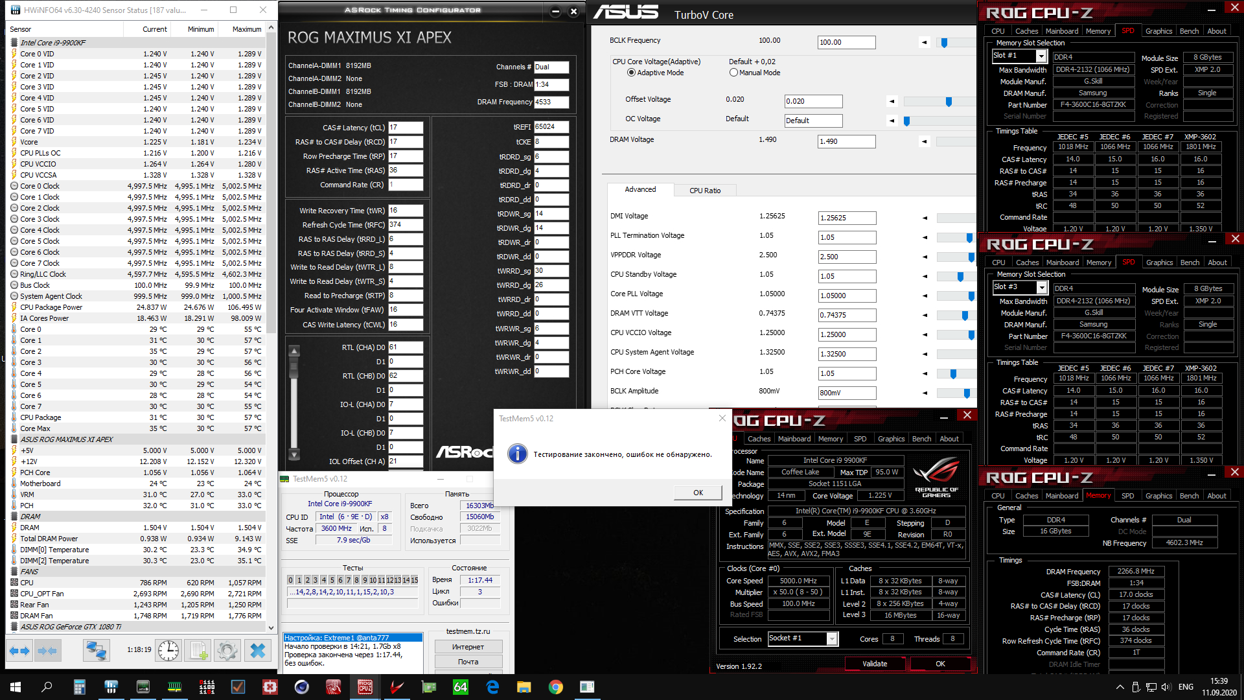1244x700 pixels.
Task: Open the Socket #1 selection dropdown
Action: (832, 639)
